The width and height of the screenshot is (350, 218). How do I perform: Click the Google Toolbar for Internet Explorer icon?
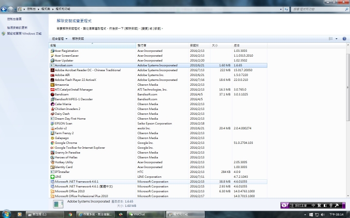[x=52, y=148]
